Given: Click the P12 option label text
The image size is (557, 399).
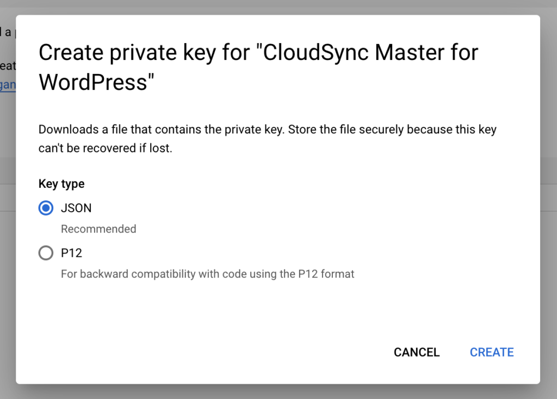Looking at the screenshot, I should pyautogui.click(x=71, y=253).
